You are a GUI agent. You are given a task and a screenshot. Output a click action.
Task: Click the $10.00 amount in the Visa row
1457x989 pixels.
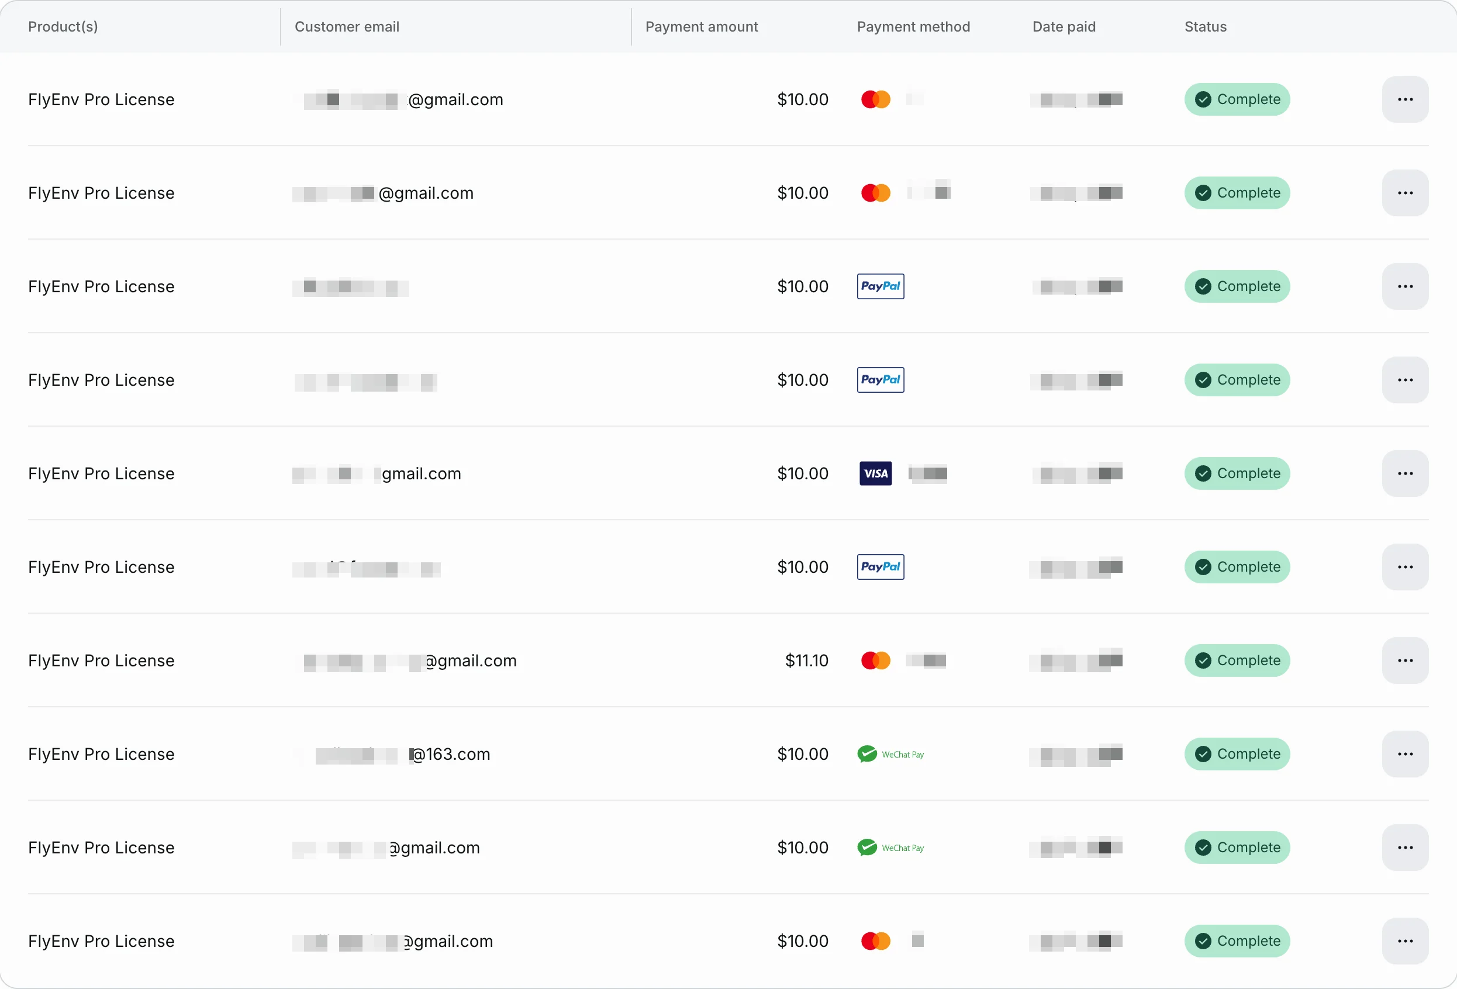[x=803, y=473]
